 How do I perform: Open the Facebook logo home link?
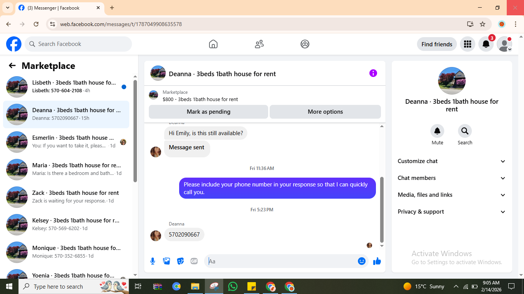[x=14, y=44]
